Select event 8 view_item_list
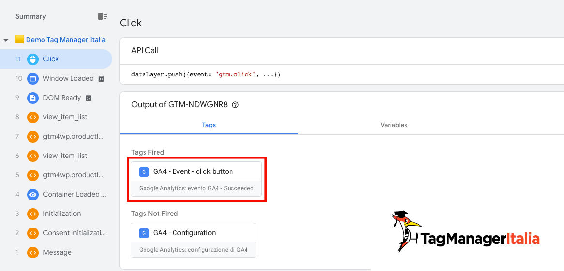 [x=65, y=117]
